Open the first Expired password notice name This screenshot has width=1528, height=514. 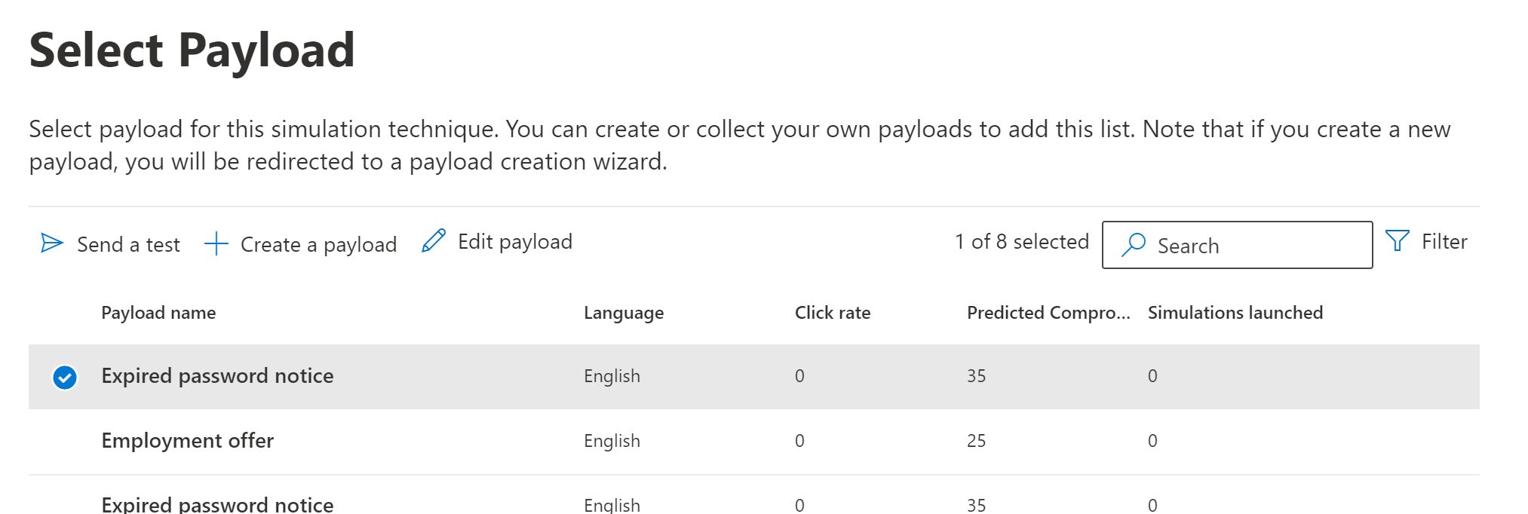(x=217, y=376)
